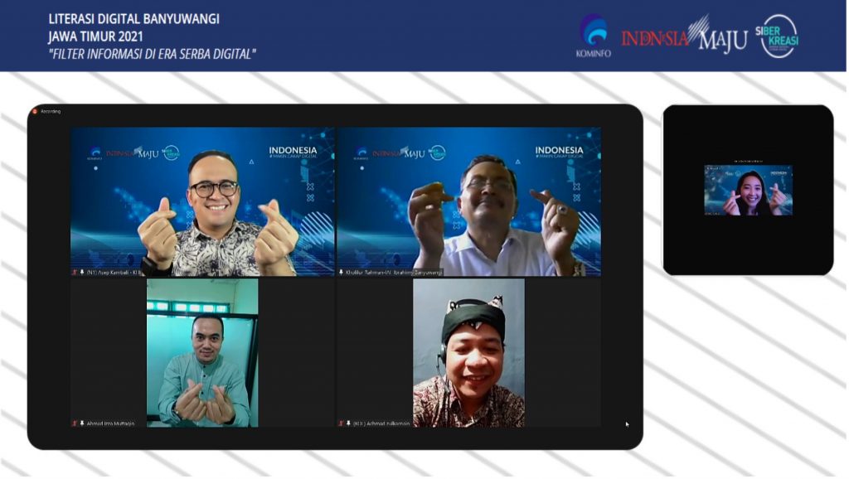Viewport: 849px width, 479px height.
Task: Click Indonesia Makin Cakap Digital logo in Khalilur's background
Action: 559,152
